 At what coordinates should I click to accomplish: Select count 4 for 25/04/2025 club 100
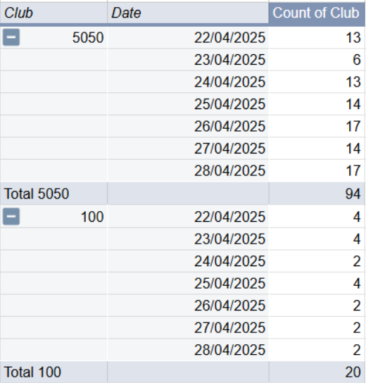(x=317, y=283)
